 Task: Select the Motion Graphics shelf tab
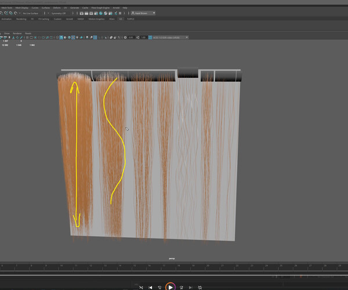(x=97, y=19)
